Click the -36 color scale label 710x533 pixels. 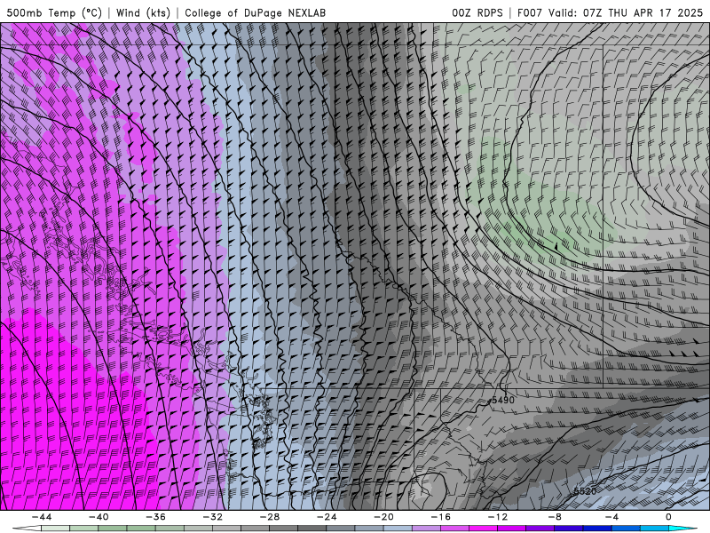[x=156, y=517]
